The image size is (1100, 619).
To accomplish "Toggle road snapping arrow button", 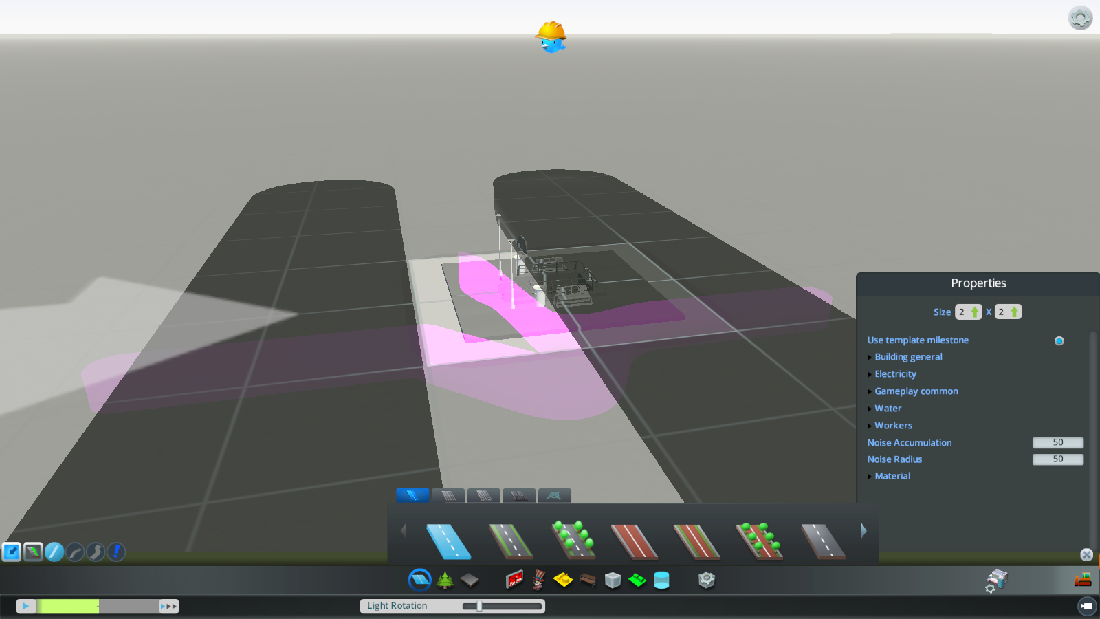I will [x=12, y=552].
